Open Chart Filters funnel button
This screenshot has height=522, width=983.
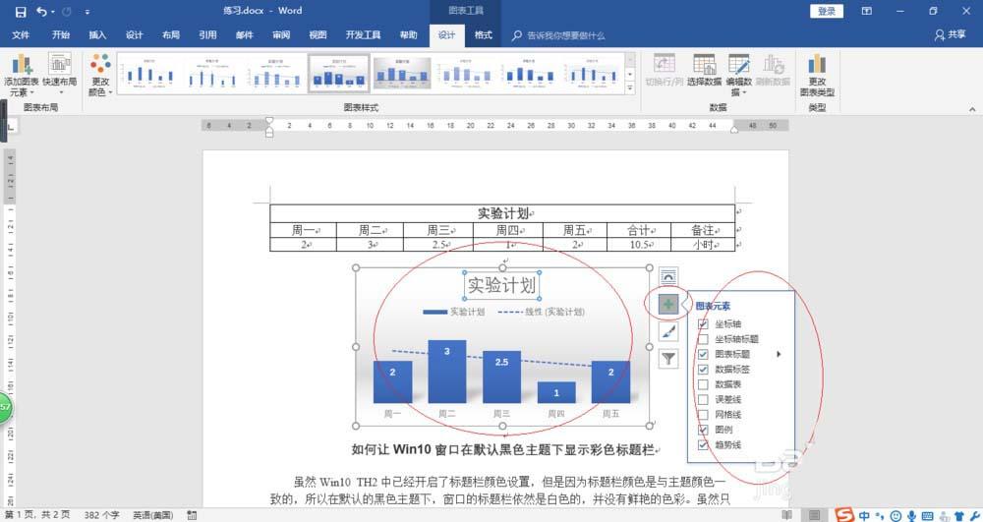point(668,359)
